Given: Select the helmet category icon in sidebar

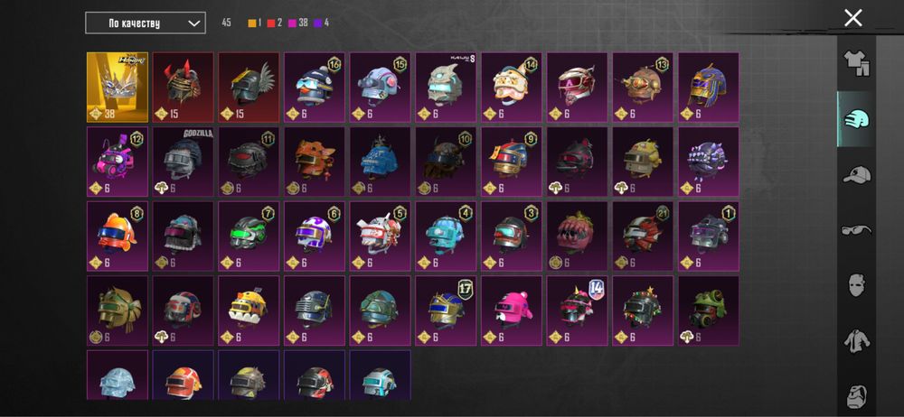Looking at the screenshot, I should coord(857,119).
